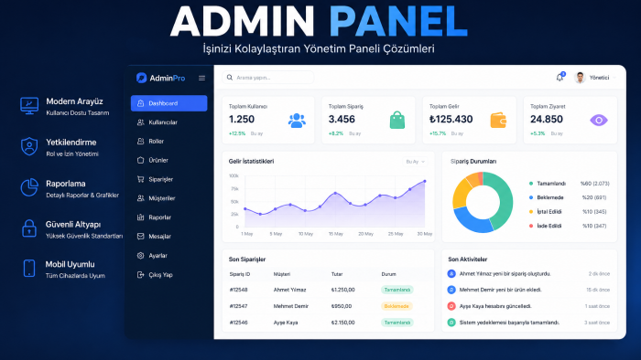The width and height of the screenshot is (641, 360).
Task: Toggle the hamburger sidebar menu
Action: (202, 78)
